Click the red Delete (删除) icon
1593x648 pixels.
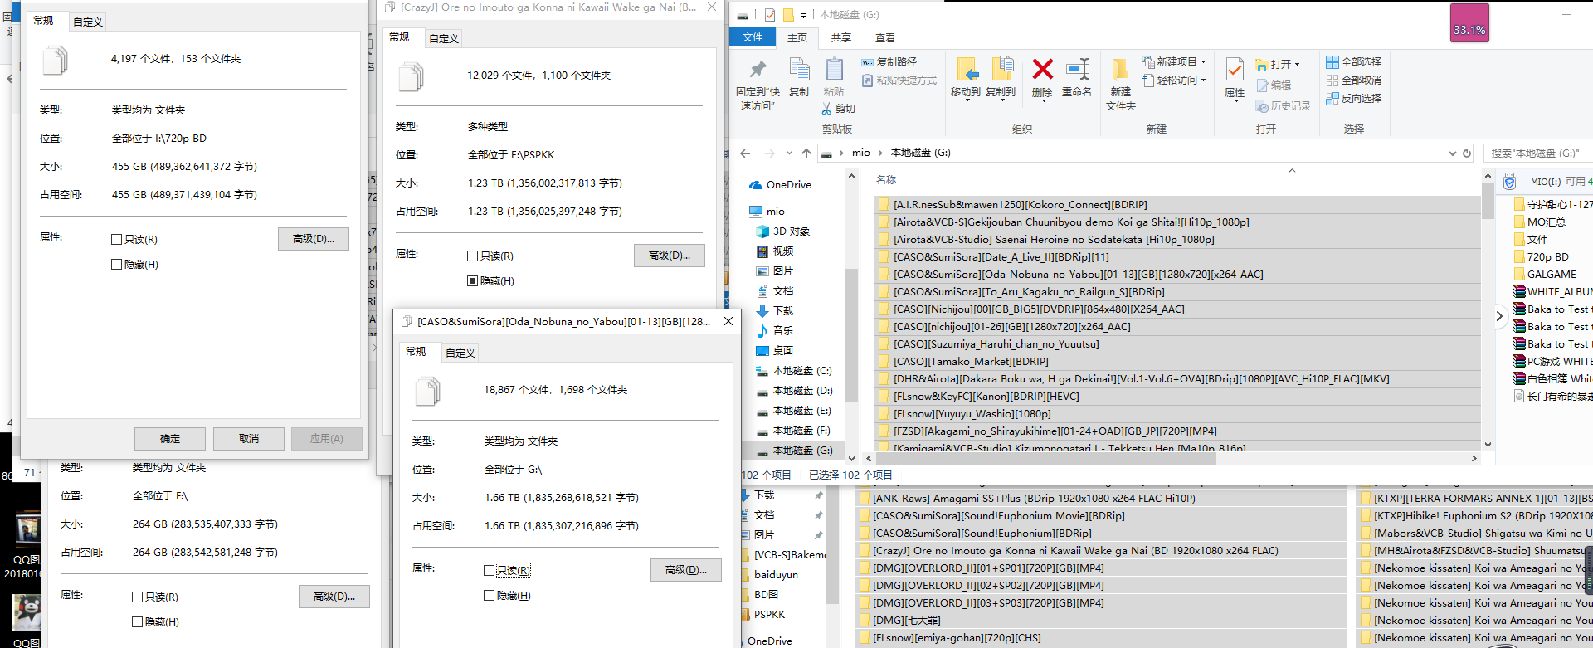[1042, 69]
